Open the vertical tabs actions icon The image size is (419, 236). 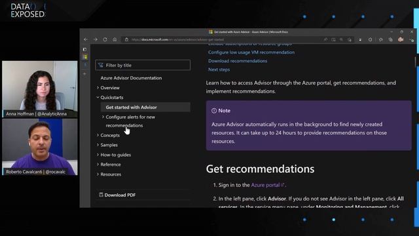coord(84,50)
